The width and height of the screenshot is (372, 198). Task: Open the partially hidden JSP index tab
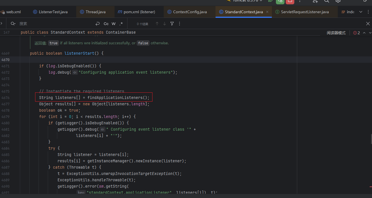348,12
